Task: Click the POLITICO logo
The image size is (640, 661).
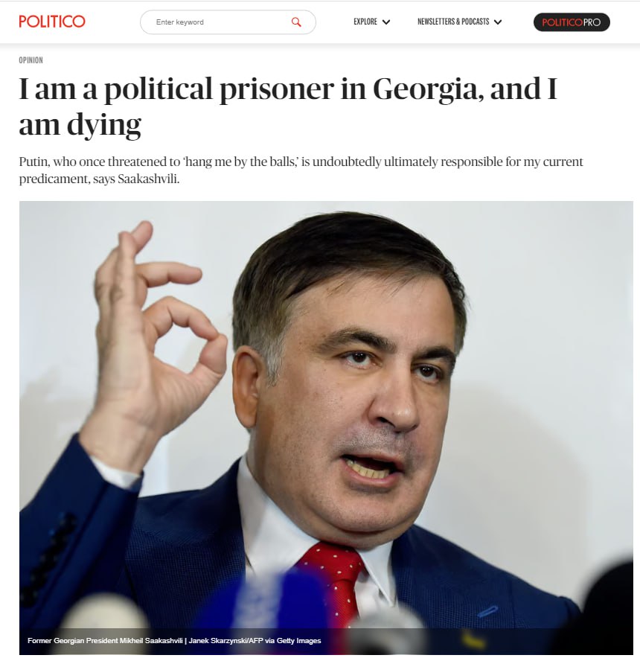Action: tap(52, 22)
